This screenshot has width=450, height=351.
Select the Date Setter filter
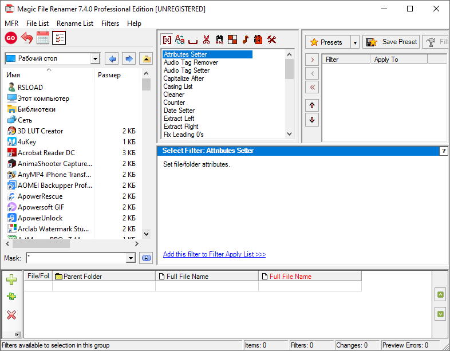pos(179,111)
